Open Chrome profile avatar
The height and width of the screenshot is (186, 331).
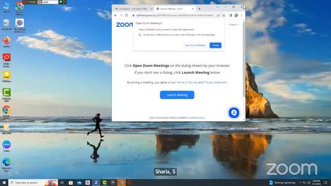tap(236, 16)
